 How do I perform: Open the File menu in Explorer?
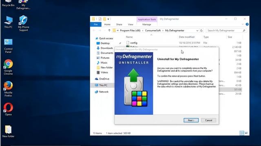(96, 24)
